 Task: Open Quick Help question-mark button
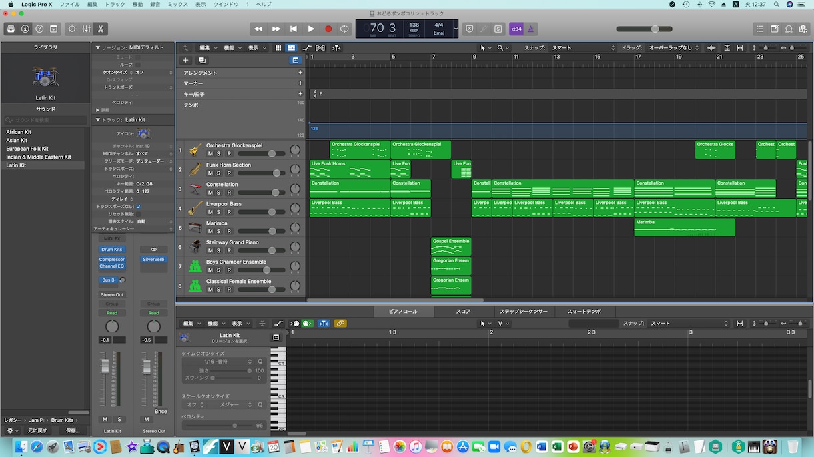click(39, 29)
